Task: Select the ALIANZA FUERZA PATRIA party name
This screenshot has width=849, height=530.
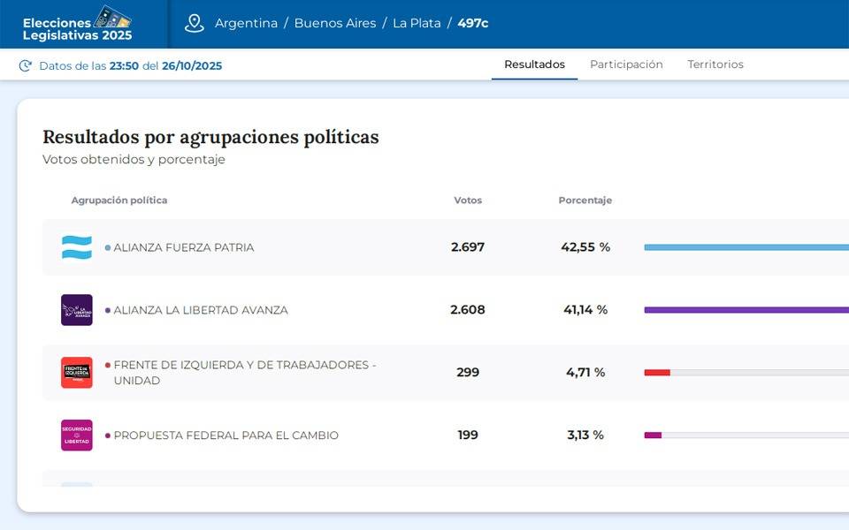Action: tap(184, 247)
